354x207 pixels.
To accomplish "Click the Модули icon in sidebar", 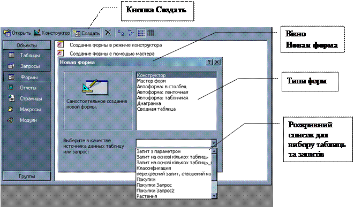I will click(x=11, y=120).
